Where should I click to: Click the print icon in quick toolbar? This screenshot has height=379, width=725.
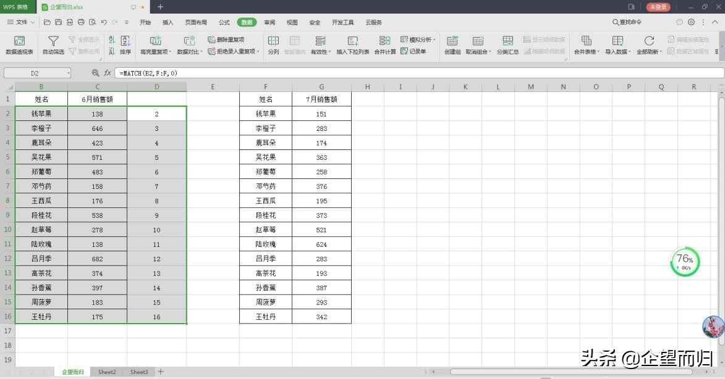coord(81,22)
